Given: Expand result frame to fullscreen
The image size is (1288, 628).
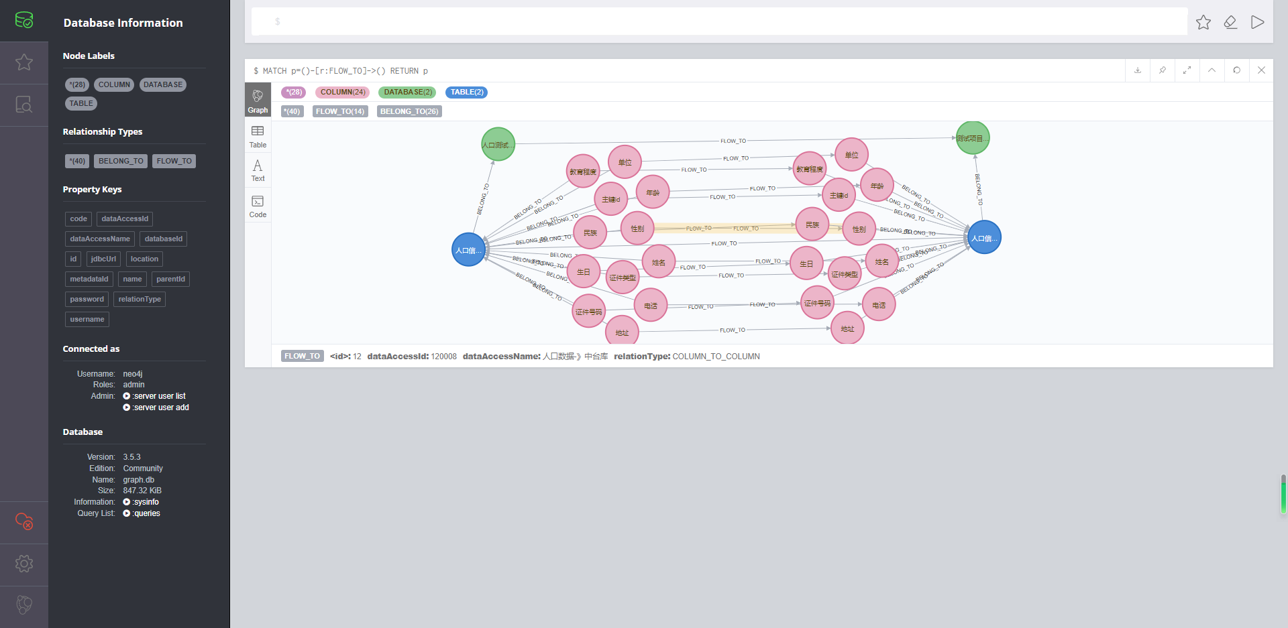Looking at the screenshot, I should click(1187, 70).
